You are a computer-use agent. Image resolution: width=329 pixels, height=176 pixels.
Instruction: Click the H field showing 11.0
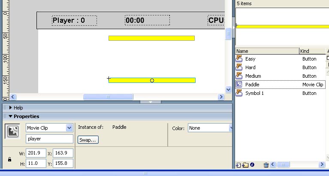pos(36,163)
